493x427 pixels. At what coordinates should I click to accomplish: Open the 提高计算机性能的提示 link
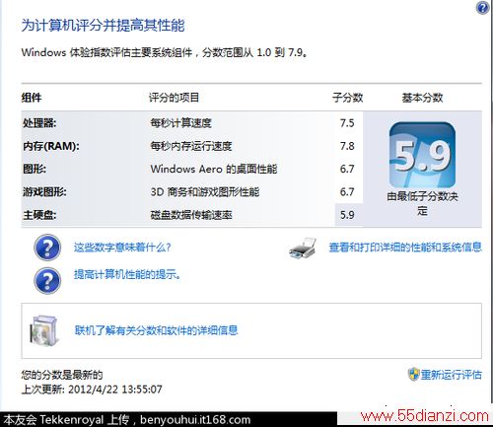(127, 274)
